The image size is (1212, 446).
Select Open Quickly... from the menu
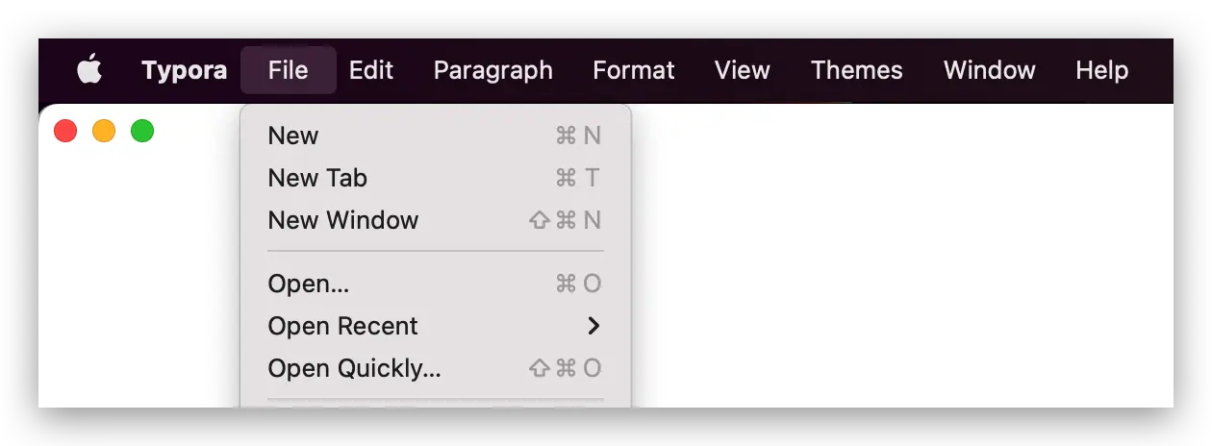point(354,368)
